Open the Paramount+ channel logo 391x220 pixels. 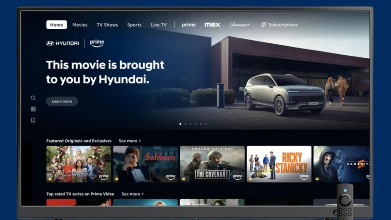pyautogui.click(x=239, y=24)
